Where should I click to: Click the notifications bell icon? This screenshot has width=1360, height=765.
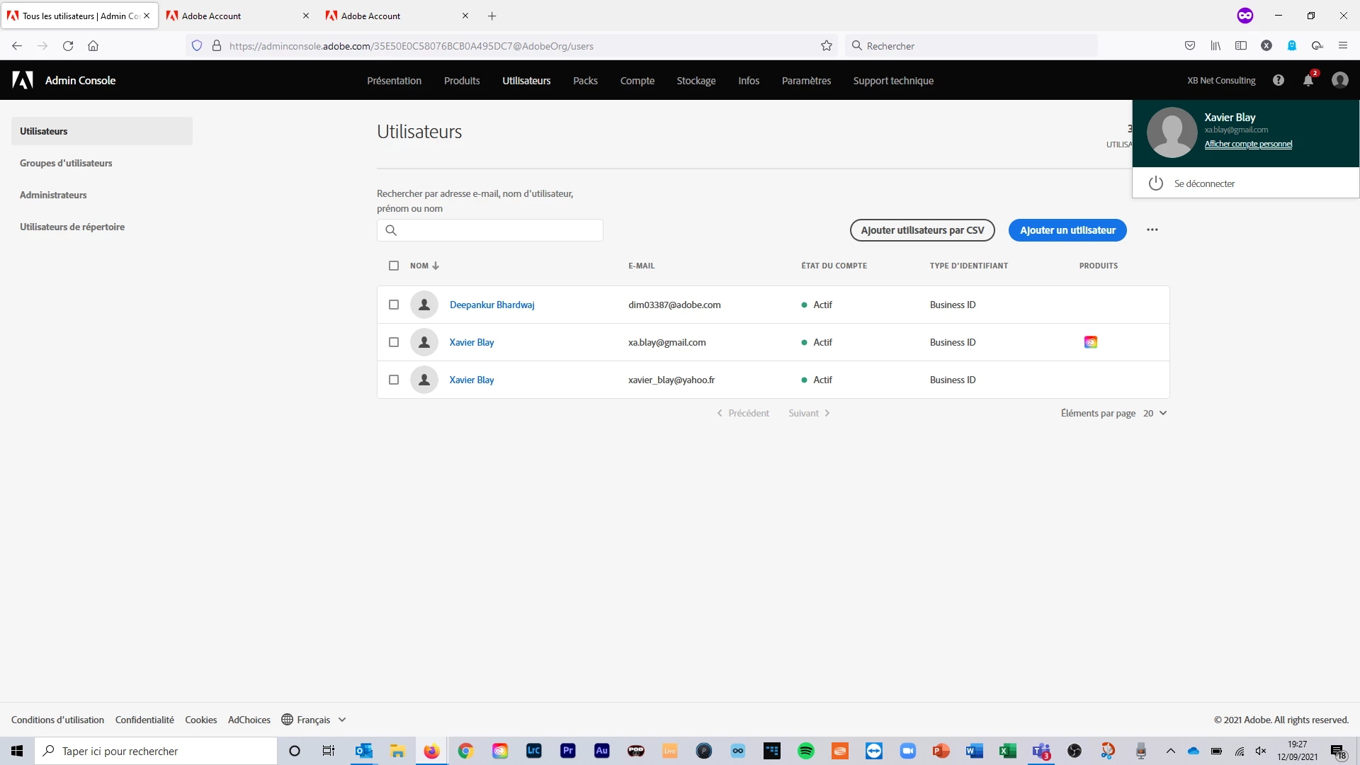[1308, 81]
